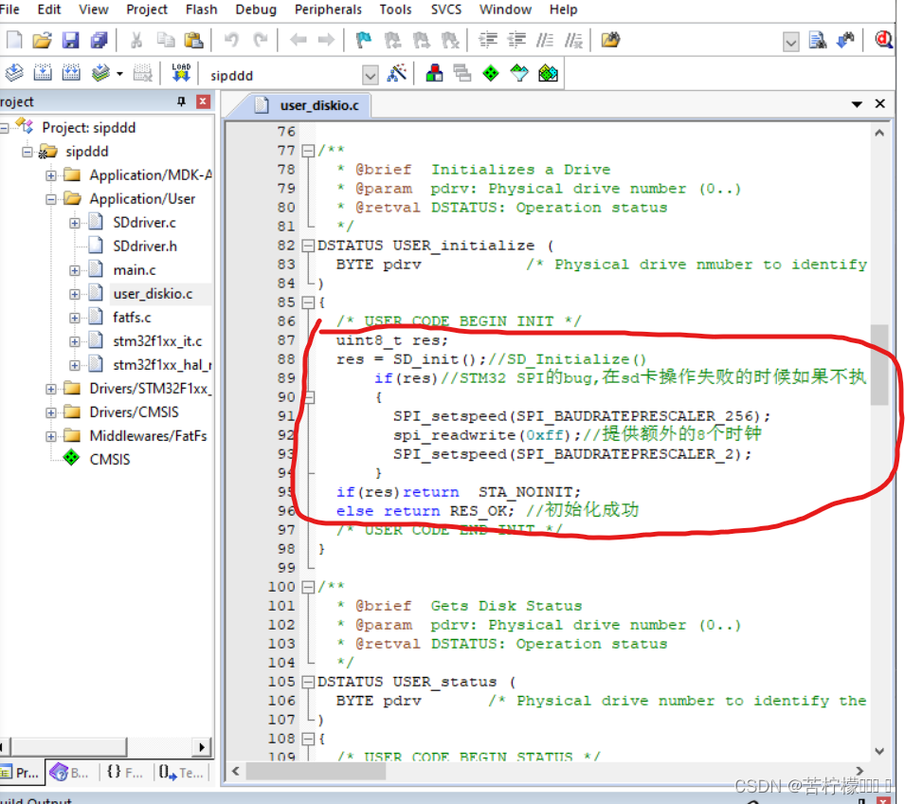Open the SVCS menu

446,9
